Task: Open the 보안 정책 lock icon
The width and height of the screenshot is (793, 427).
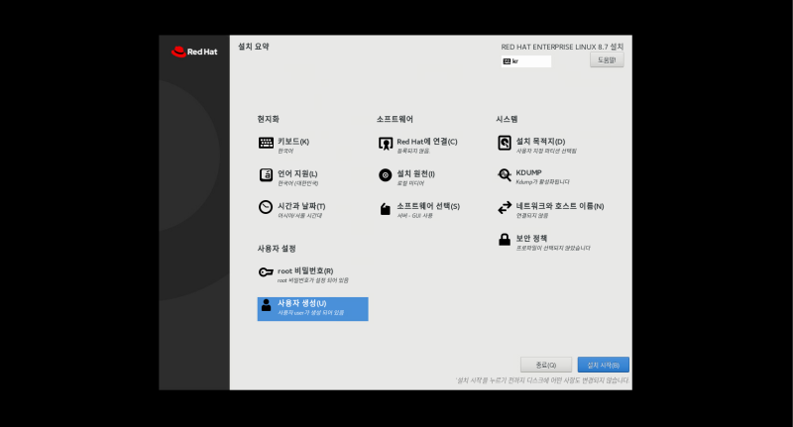Action: click(505, 240)
